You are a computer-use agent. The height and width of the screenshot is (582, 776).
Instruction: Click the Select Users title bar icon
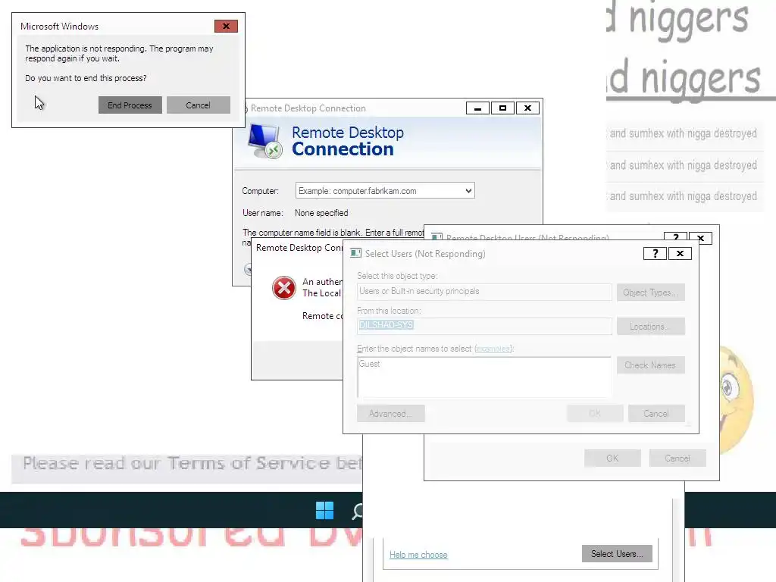point(355,253)
